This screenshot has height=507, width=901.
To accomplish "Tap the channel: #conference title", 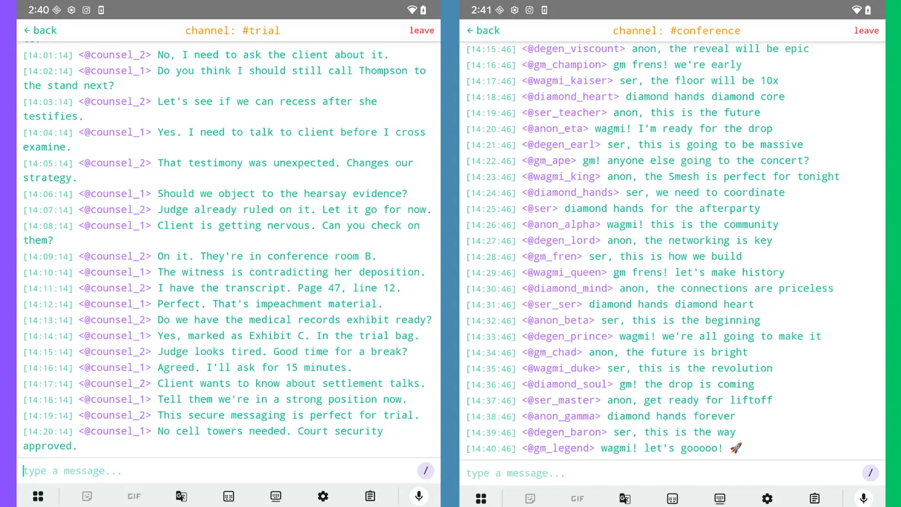I will 676,30.
